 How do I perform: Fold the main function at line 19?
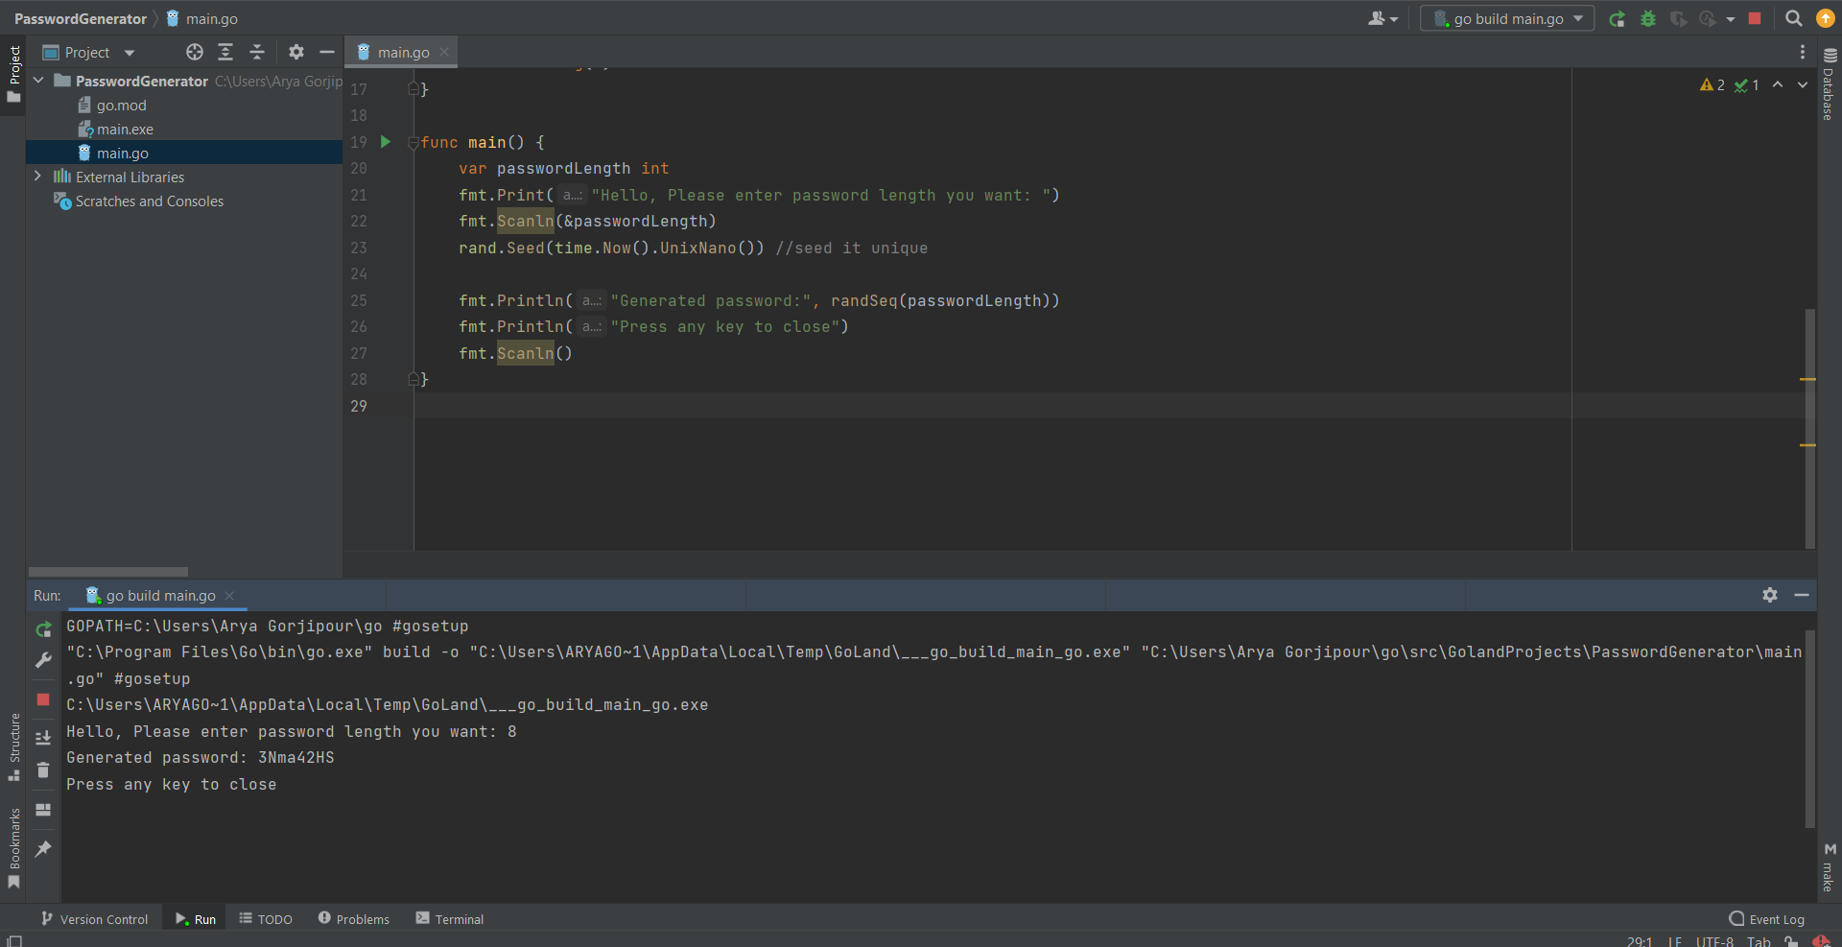tap(413, 143)
